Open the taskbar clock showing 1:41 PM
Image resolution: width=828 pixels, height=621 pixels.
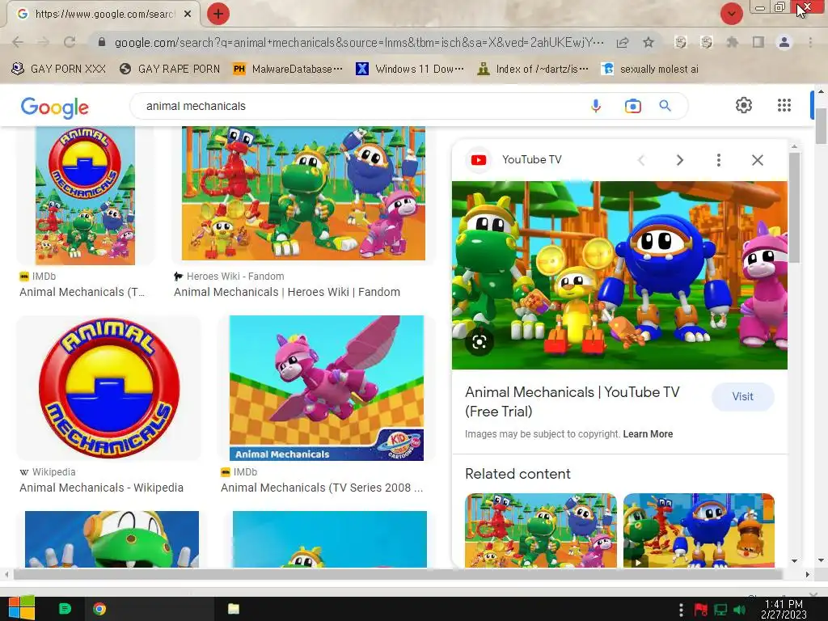coord(784,609)
